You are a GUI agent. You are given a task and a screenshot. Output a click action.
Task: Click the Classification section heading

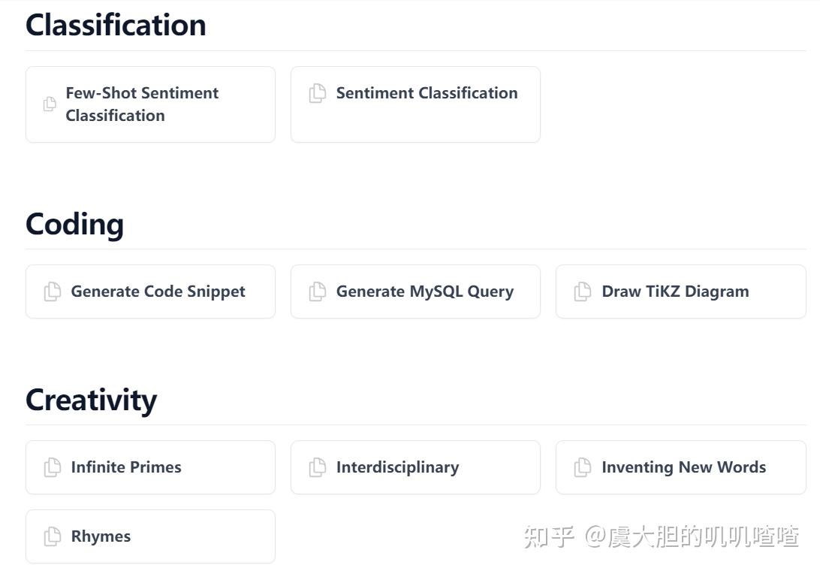point(115,25)
